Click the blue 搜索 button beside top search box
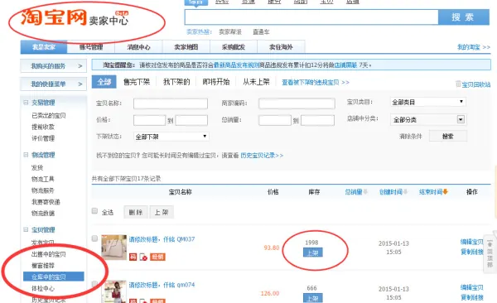497x303 pixels. pyautogui.click(x=463, y=17)
